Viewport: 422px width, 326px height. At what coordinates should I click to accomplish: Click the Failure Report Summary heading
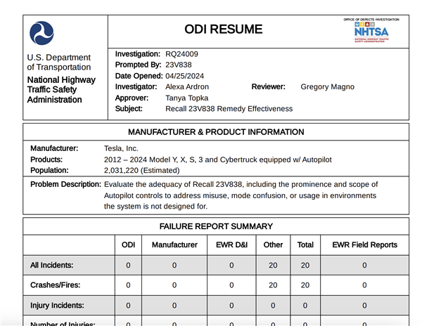coord(216,226)
